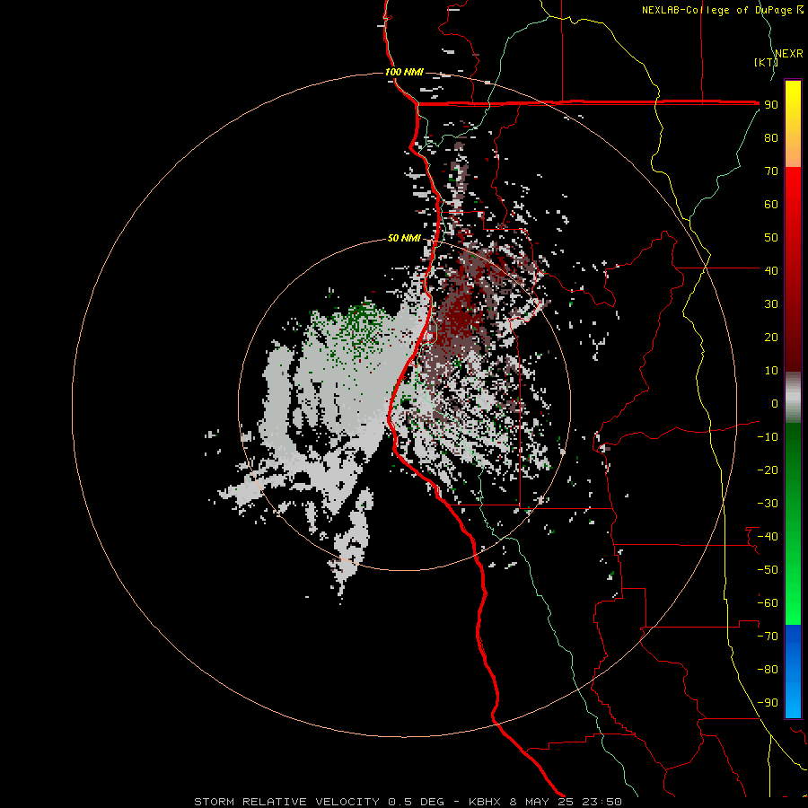Click the 0 value on velocity scale
Viewport: 808px width, 808px height.
tap(775, 403)
